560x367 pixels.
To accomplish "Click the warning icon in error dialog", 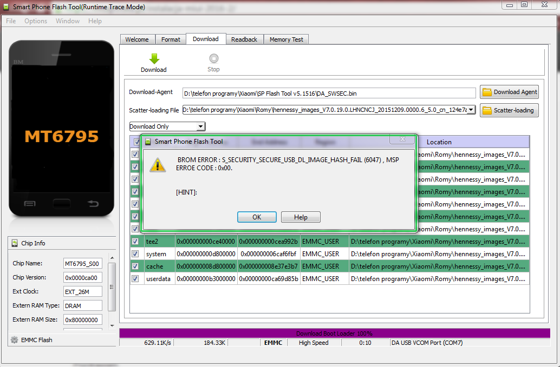I will coord(158,165).
